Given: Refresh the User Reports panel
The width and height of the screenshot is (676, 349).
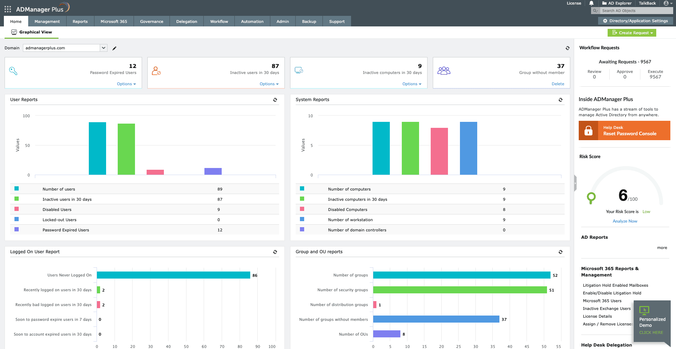Looking at the screenshot, I should coord(275,100).
